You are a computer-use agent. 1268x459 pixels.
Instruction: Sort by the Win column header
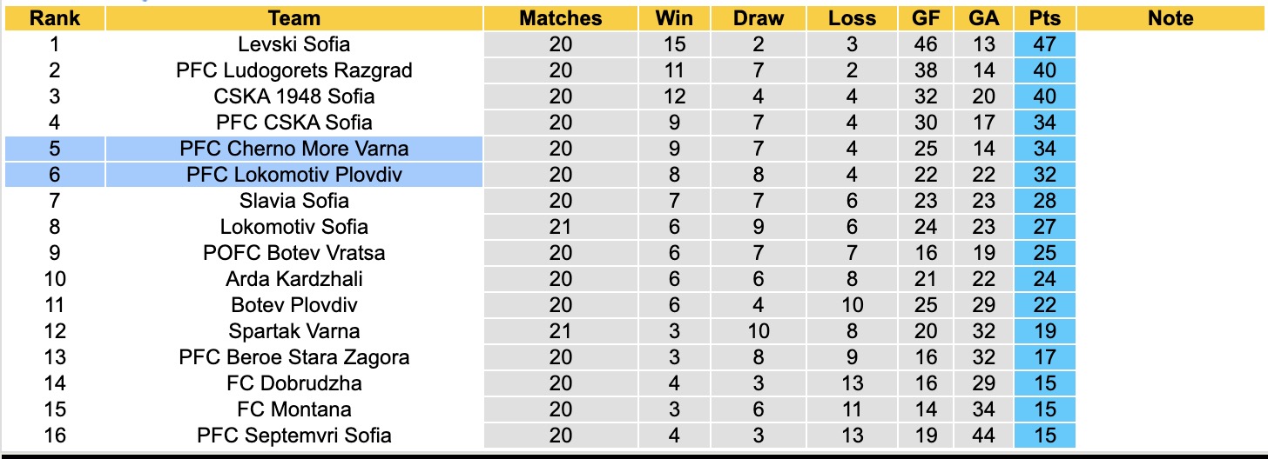[675, 18]
